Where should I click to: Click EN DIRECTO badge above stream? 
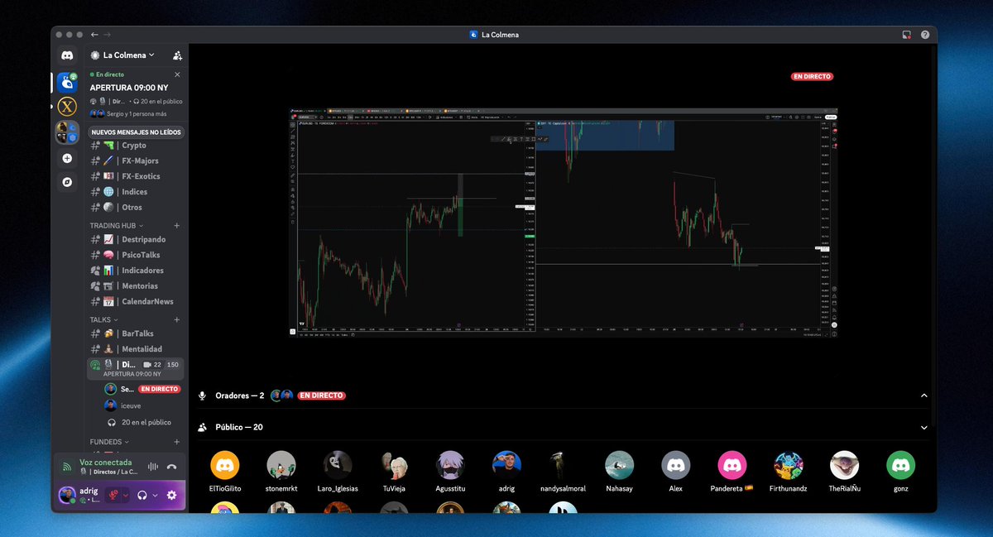click(812, 76)
